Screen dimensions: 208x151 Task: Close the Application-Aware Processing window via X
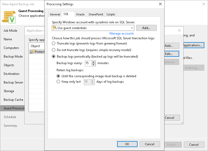coord(179,30)
